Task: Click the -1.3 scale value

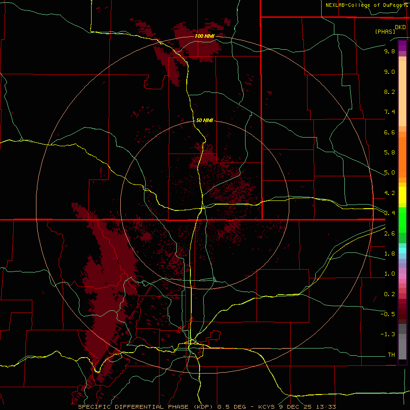Action: tap(388, 334)
